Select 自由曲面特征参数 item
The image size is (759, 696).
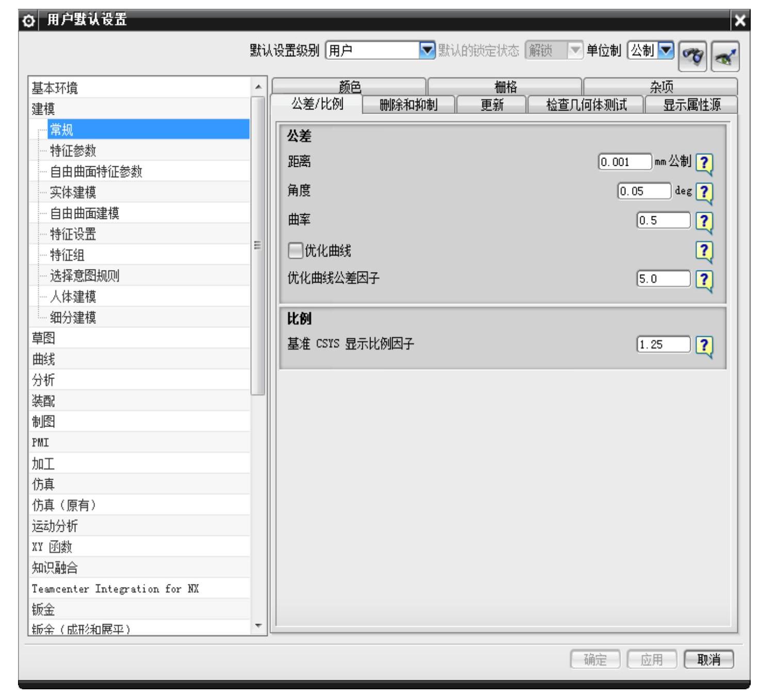(x=149, y=171)
